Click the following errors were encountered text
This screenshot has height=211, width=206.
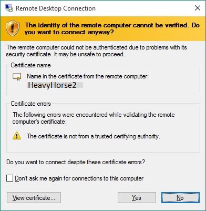click(x=94, y=118)
